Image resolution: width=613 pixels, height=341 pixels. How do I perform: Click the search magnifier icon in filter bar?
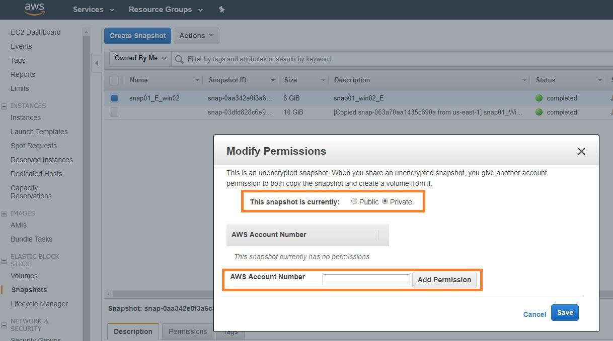(179, 59)
